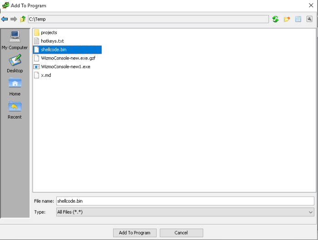Go forward with the gray right arrow
318x240 pixels.
pos(14,19)
